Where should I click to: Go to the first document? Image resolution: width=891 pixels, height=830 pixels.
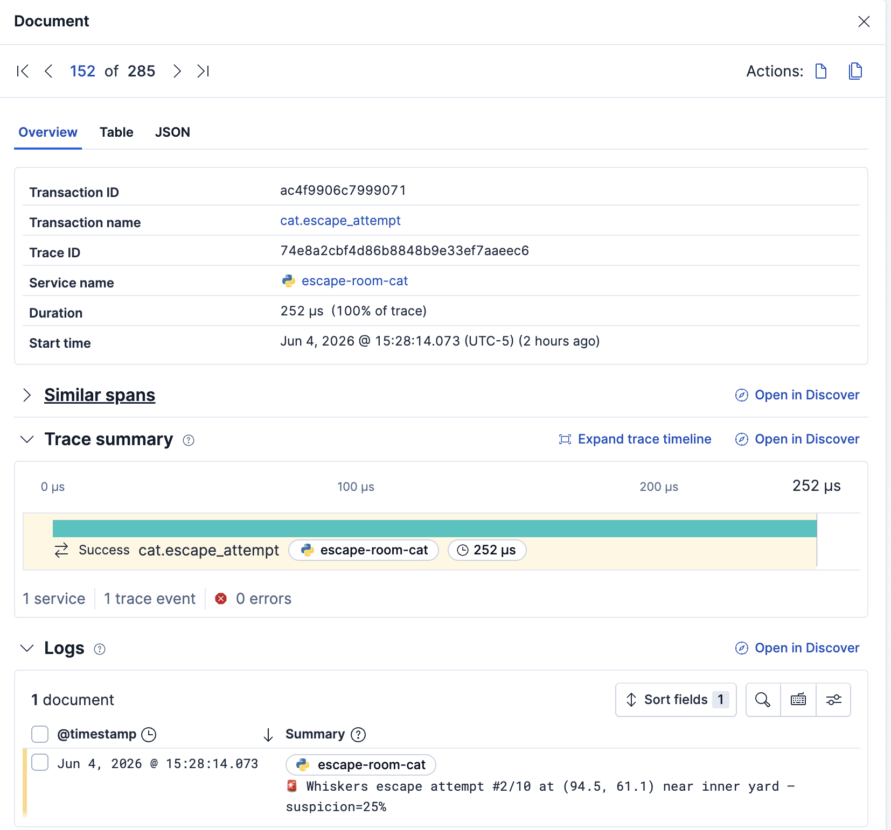click(23, 71)
